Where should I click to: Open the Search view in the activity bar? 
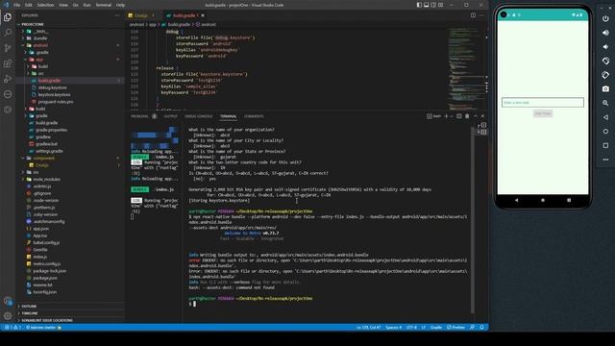[x=8, y=32]
